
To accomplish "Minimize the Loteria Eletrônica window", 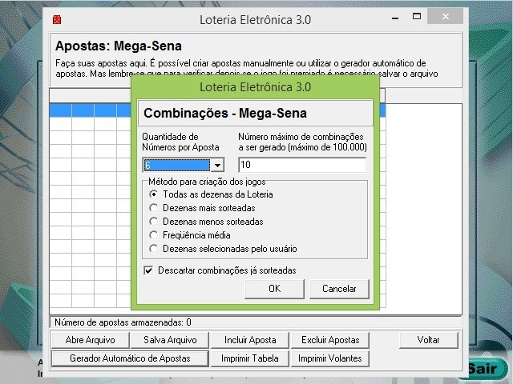I will click(395, 17).
